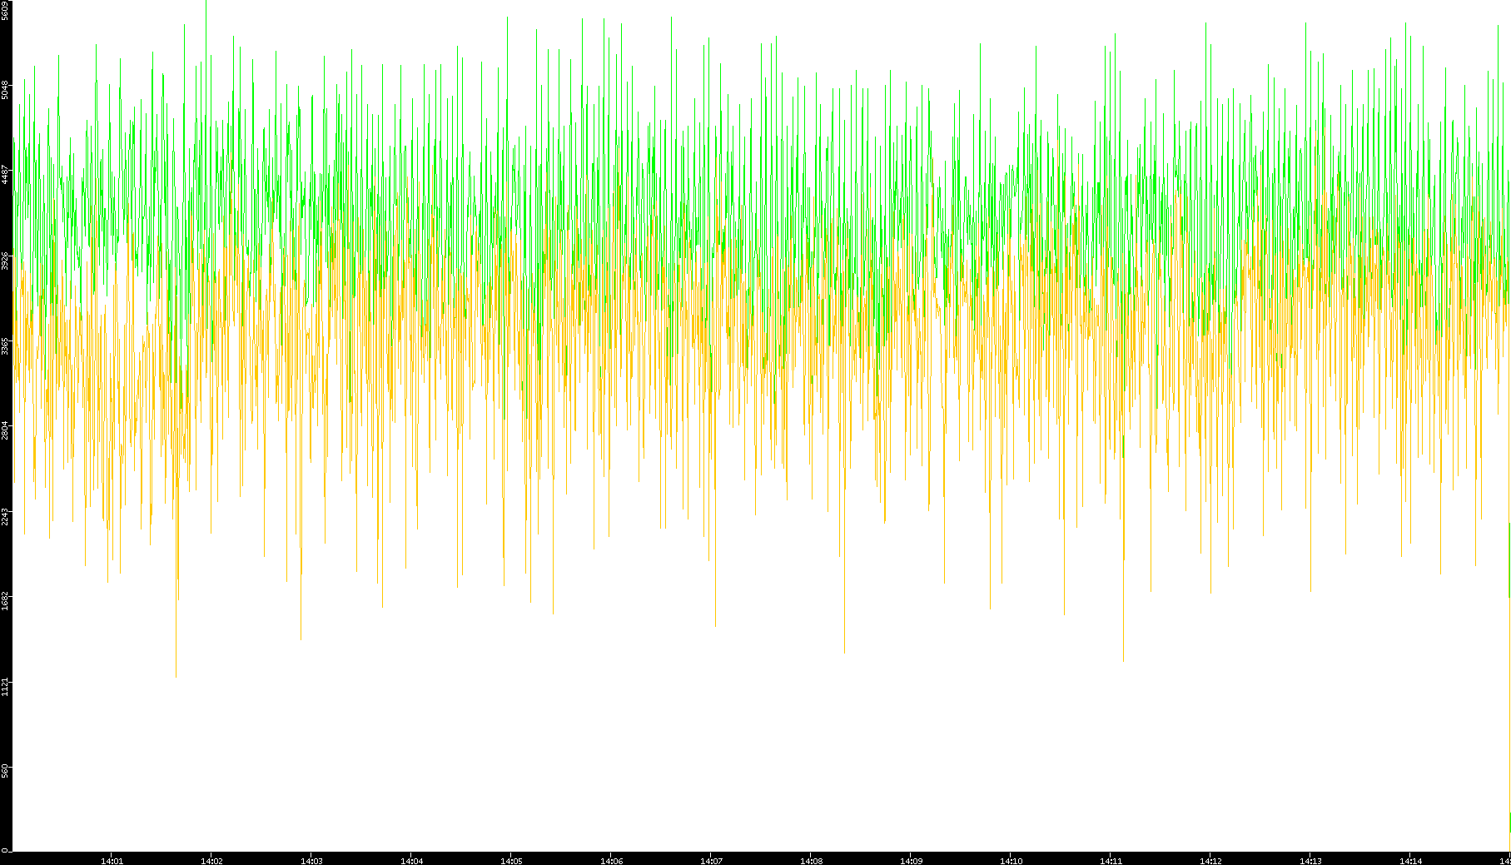
Task: Select the 14:09 time axis label
Action: click(x=911, y=861)
